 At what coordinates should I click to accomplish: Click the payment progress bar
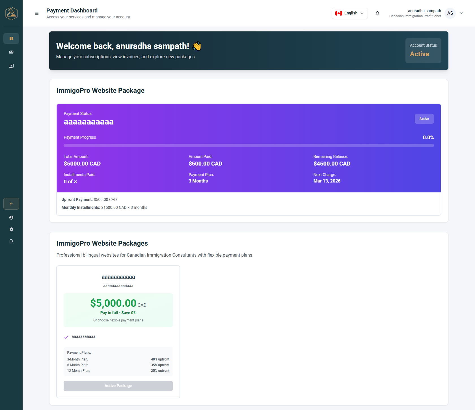(x=249, y=145)
